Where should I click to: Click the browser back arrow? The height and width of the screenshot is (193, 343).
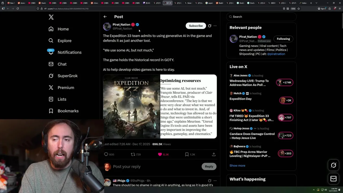[x=8, y=9]
